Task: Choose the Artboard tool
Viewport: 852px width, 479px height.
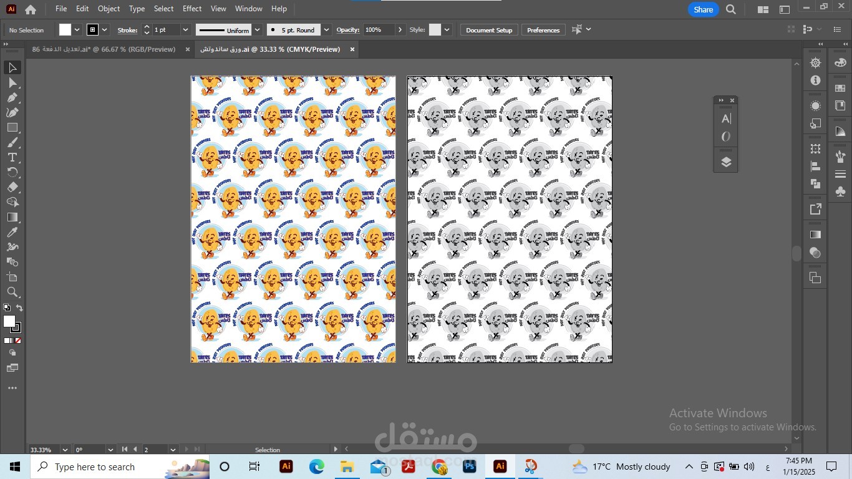Action: (12, 277)
